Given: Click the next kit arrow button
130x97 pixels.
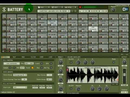Looking at the screenshot, I should (75, 11).
